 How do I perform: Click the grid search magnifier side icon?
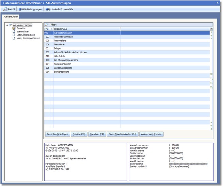211,78
